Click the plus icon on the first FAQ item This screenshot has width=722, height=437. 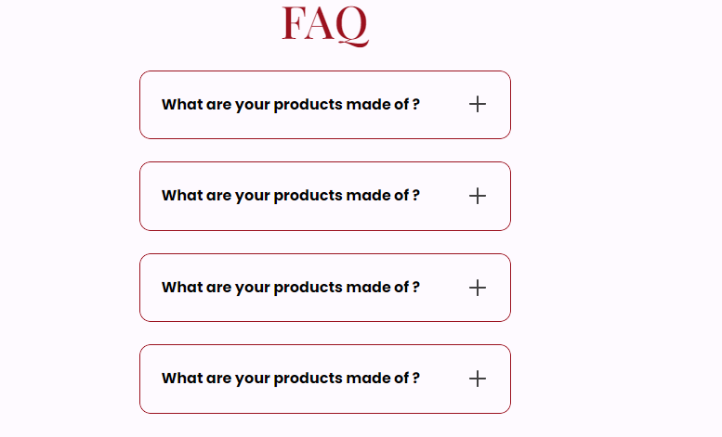pos(478,104)
